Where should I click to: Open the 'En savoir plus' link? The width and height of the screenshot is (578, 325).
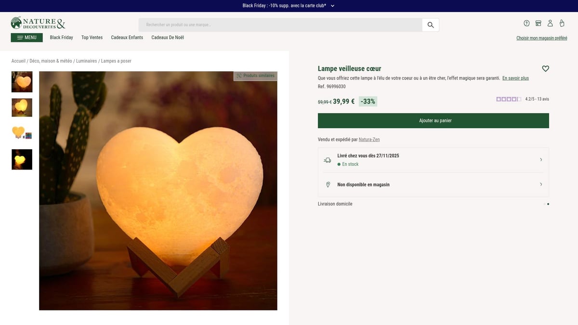[515, 78]
